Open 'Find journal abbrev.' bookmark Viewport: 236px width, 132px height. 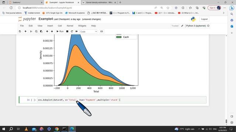coord(12,13)
